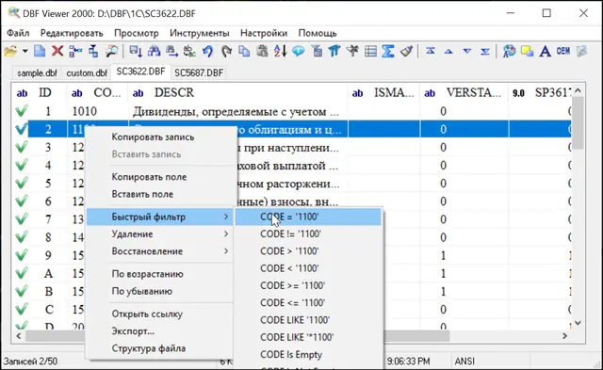Screen dimensions: 603x370
Task: Sort A to Z with the sort icon
Action: (x=281, y=51)
